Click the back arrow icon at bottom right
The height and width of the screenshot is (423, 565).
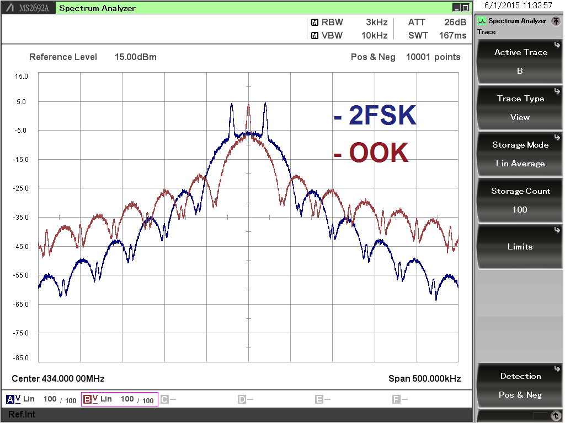coord(556,416)
